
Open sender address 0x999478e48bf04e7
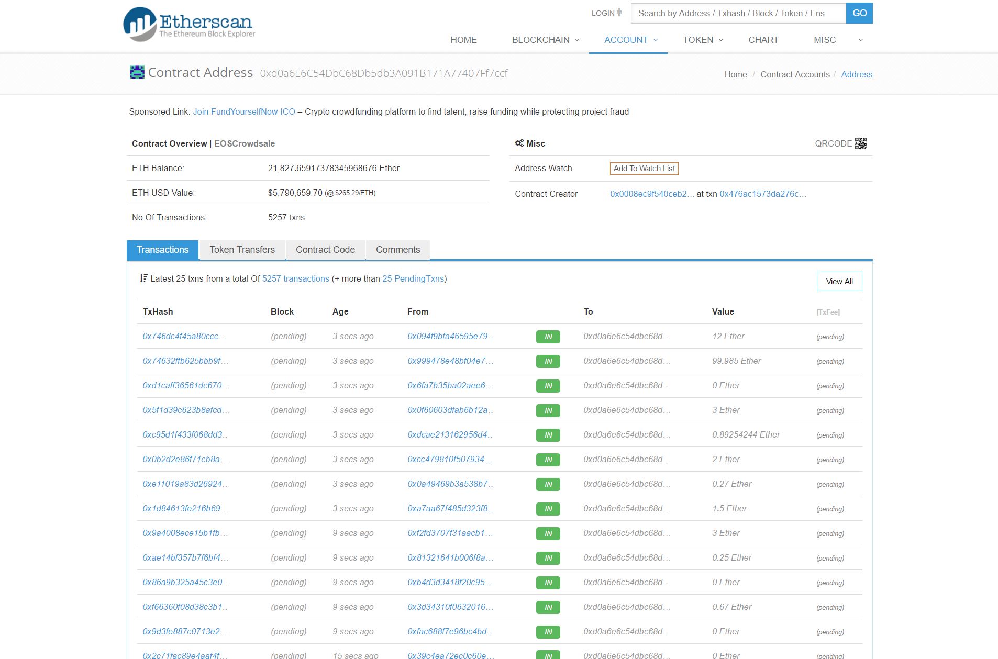point(450,361)
